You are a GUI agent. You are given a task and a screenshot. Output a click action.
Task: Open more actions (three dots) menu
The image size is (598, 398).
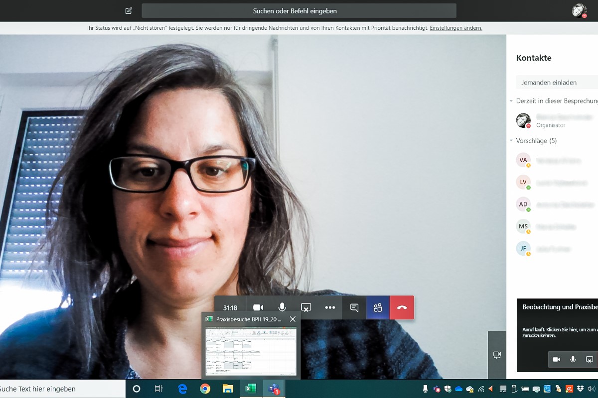(x=330, y=307)
